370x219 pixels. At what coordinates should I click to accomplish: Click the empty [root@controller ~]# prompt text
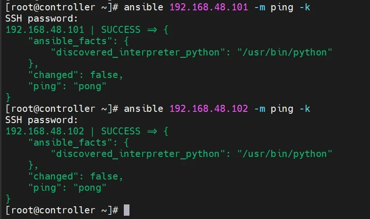(x=61, y=210)
